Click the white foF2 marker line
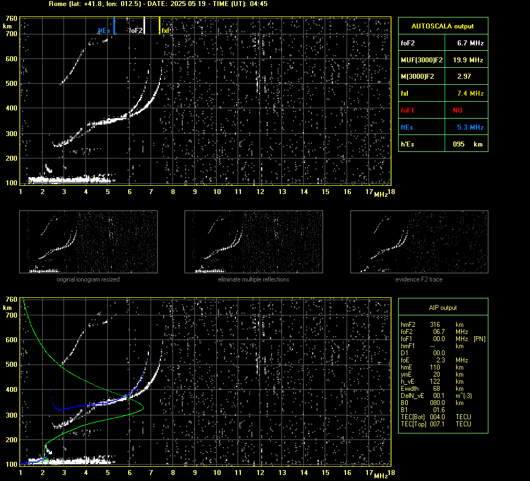The width and height of the screenshot is (530, 481). 145,25
